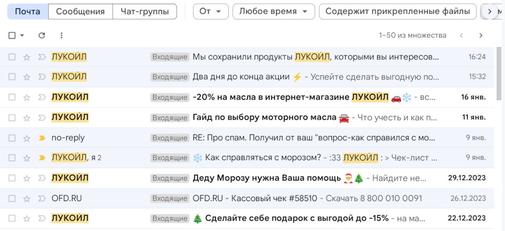The height and width of the screenshot is (231, 505).
Task: Mark the 11 янв. email as important
Action: pyautogui.click(x=42, y=118)
